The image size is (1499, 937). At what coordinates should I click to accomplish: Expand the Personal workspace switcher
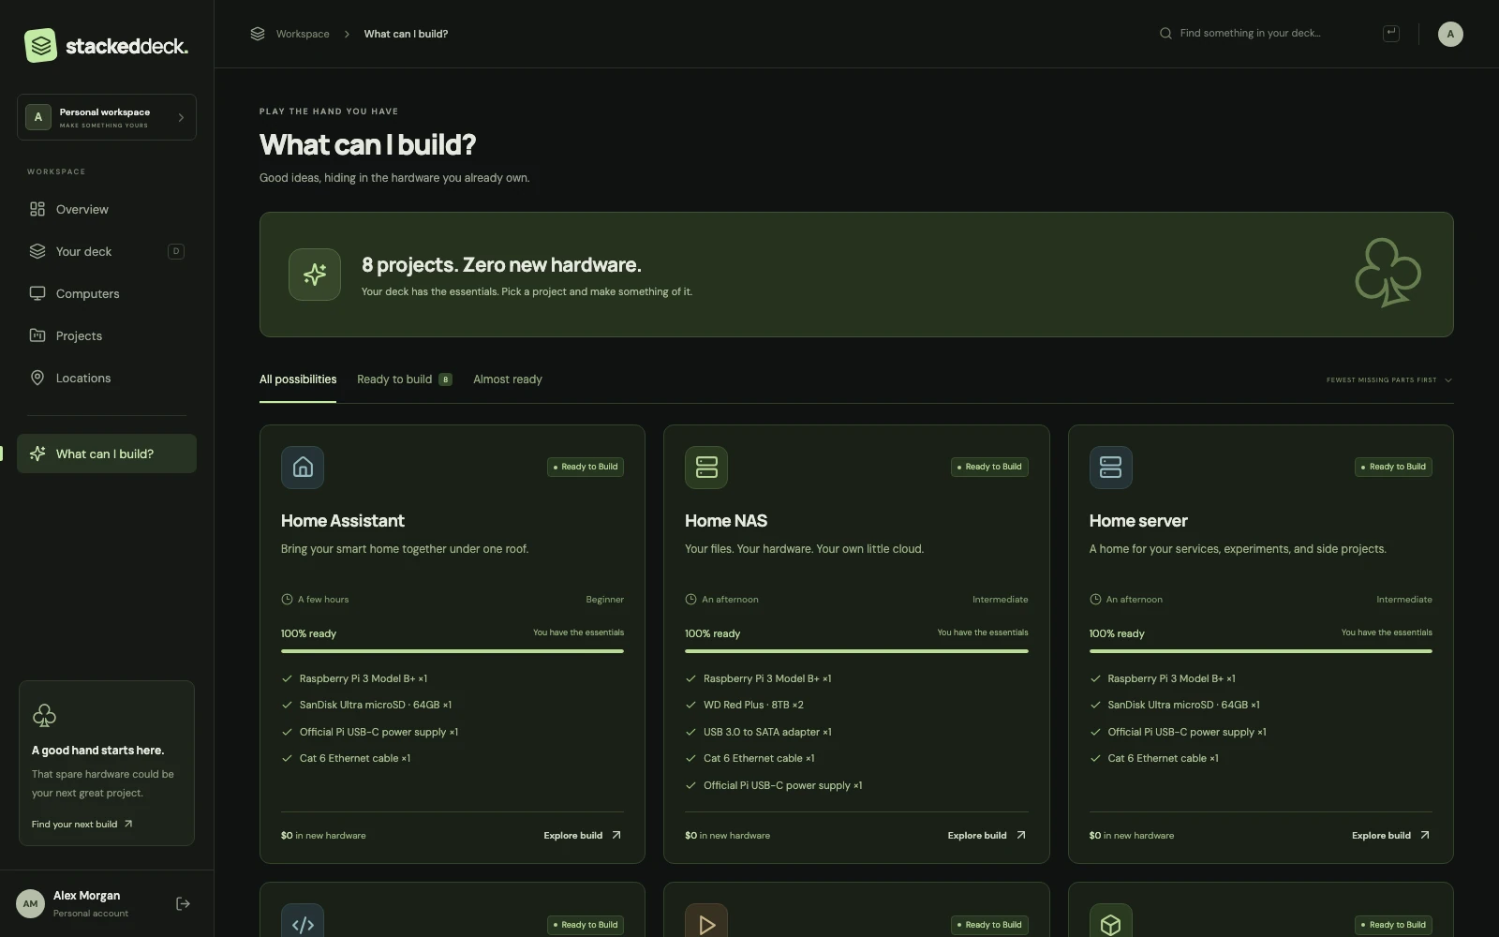[x=107, y=117]
